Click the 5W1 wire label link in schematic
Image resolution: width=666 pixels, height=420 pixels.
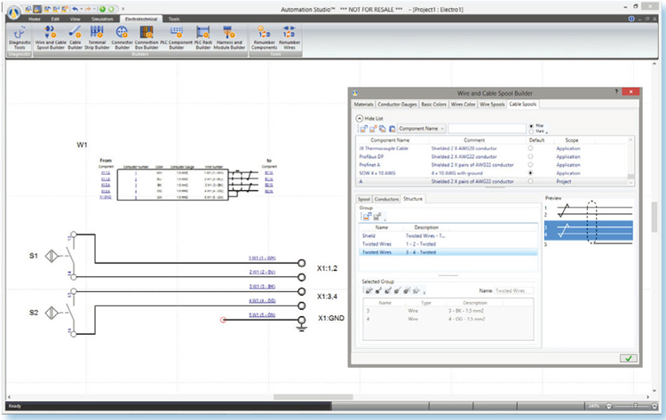tap(262, 314)
